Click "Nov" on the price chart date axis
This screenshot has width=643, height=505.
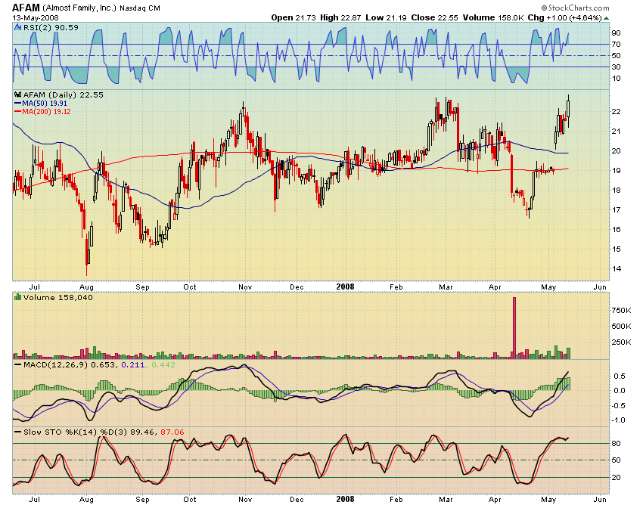245,287
